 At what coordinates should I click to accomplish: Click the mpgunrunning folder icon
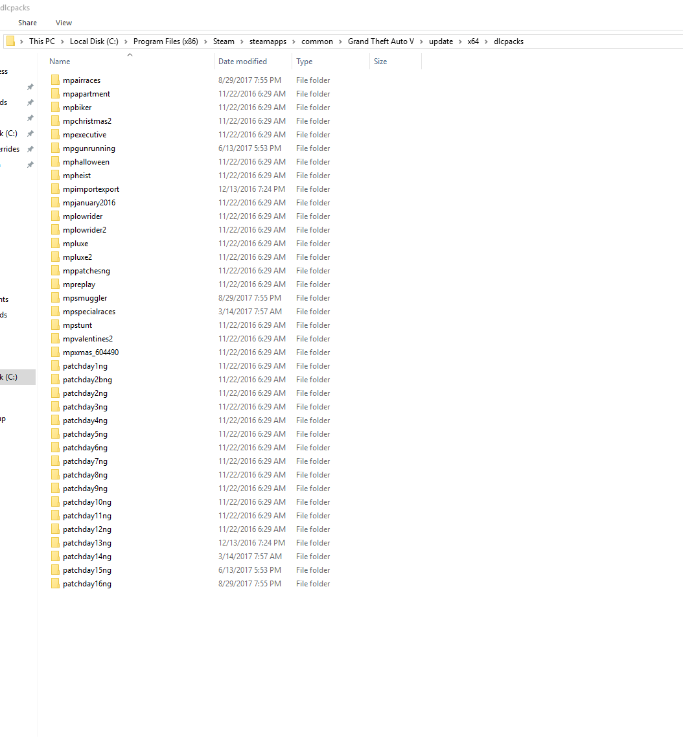[55, 148]
